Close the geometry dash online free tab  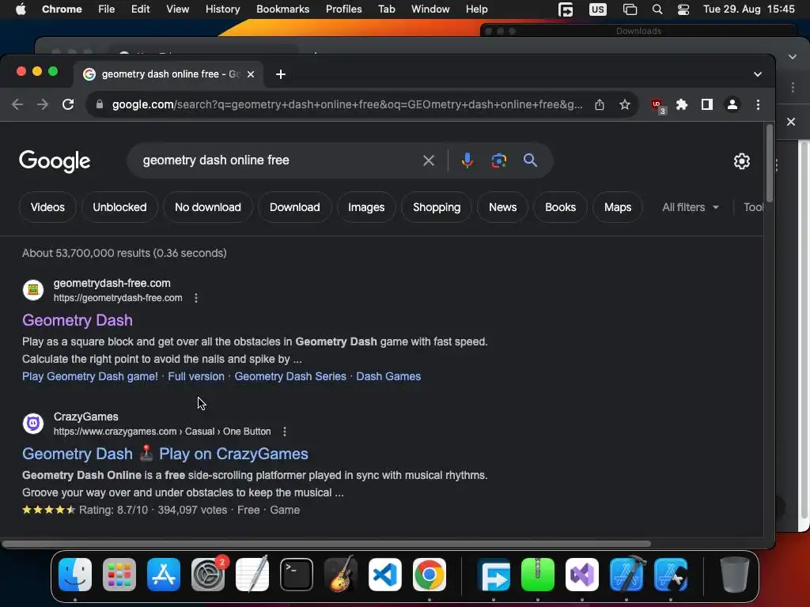(251, 74)
